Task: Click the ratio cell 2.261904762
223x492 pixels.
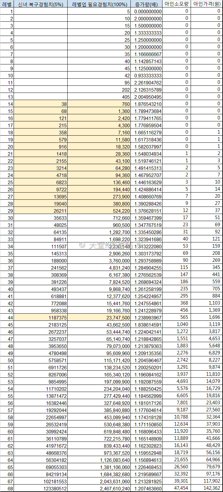Action: [147, 83]
